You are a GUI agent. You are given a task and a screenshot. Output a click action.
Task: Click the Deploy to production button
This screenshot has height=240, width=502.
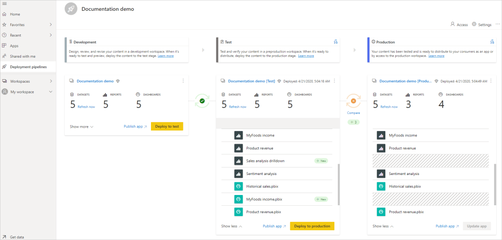click(312, 226)
